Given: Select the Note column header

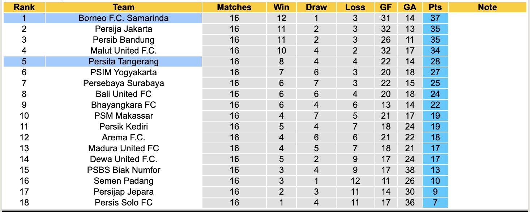Looking at the screenshot, I should point(487,7).
